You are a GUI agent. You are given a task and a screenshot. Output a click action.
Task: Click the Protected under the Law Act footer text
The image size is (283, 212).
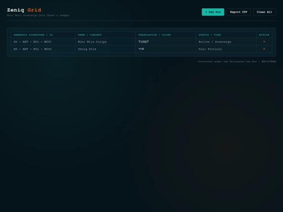click(237, 61)
